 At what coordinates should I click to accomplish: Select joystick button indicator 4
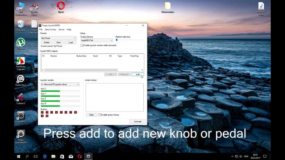(57, 112)
